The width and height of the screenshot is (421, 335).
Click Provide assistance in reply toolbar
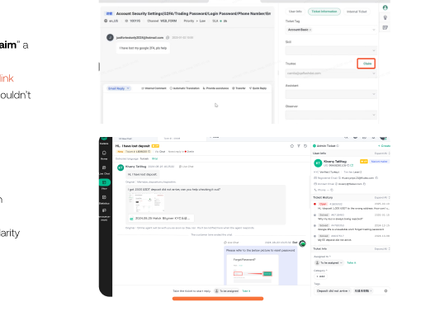click(x=215, y=88)
